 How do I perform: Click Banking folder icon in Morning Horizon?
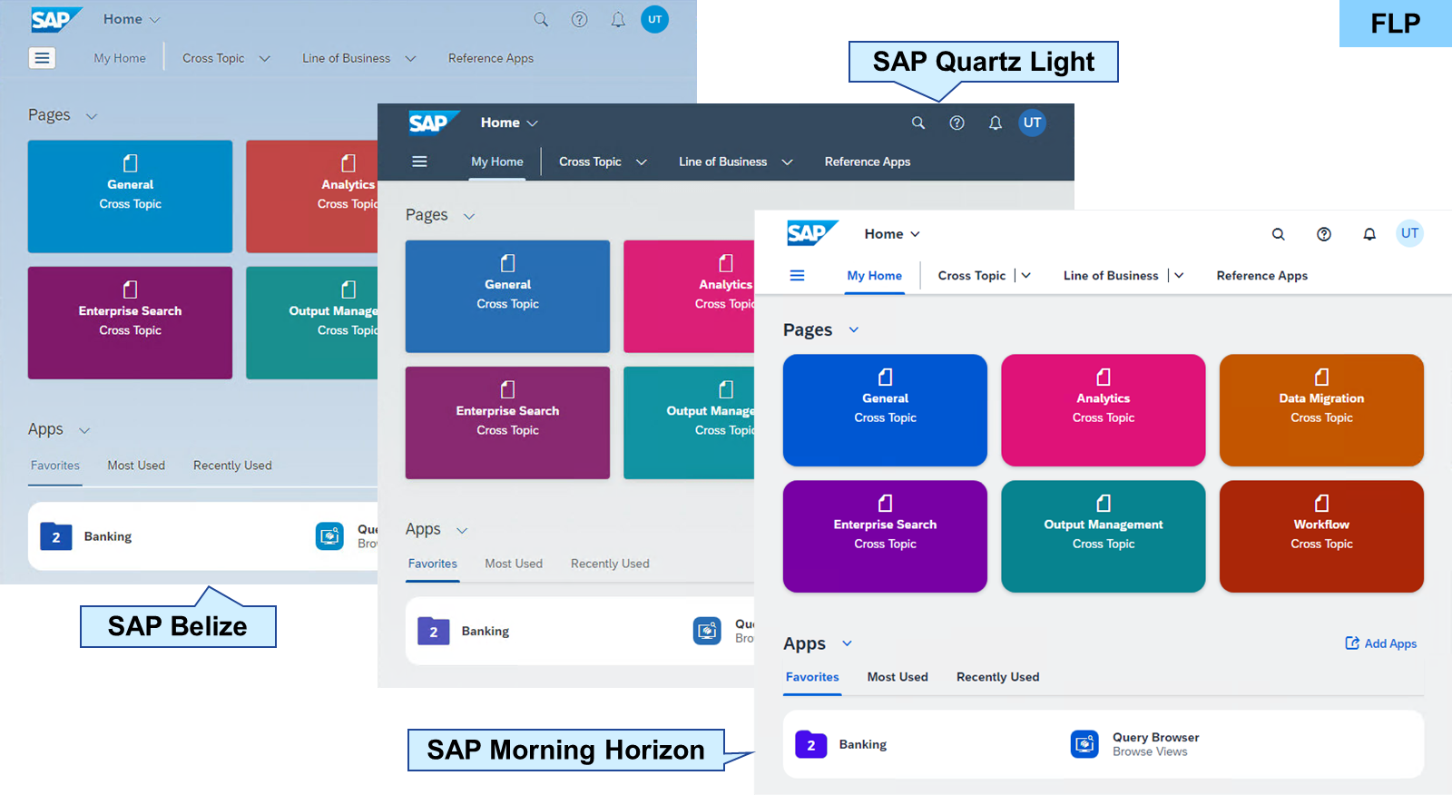810,744
